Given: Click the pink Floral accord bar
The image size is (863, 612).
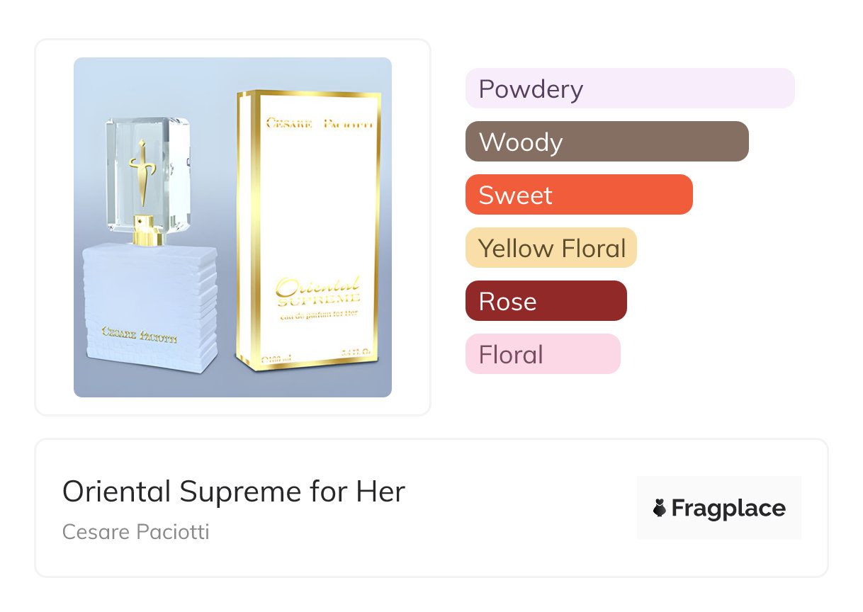Looking at the screenshot, I should coord(542,354).
